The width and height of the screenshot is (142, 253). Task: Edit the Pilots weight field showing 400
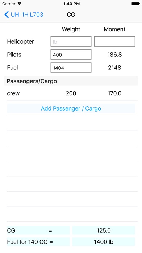pyautogui.click(x=71, y=55)
